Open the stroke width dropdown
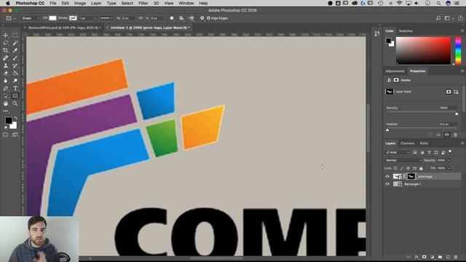 pos(95,18)
